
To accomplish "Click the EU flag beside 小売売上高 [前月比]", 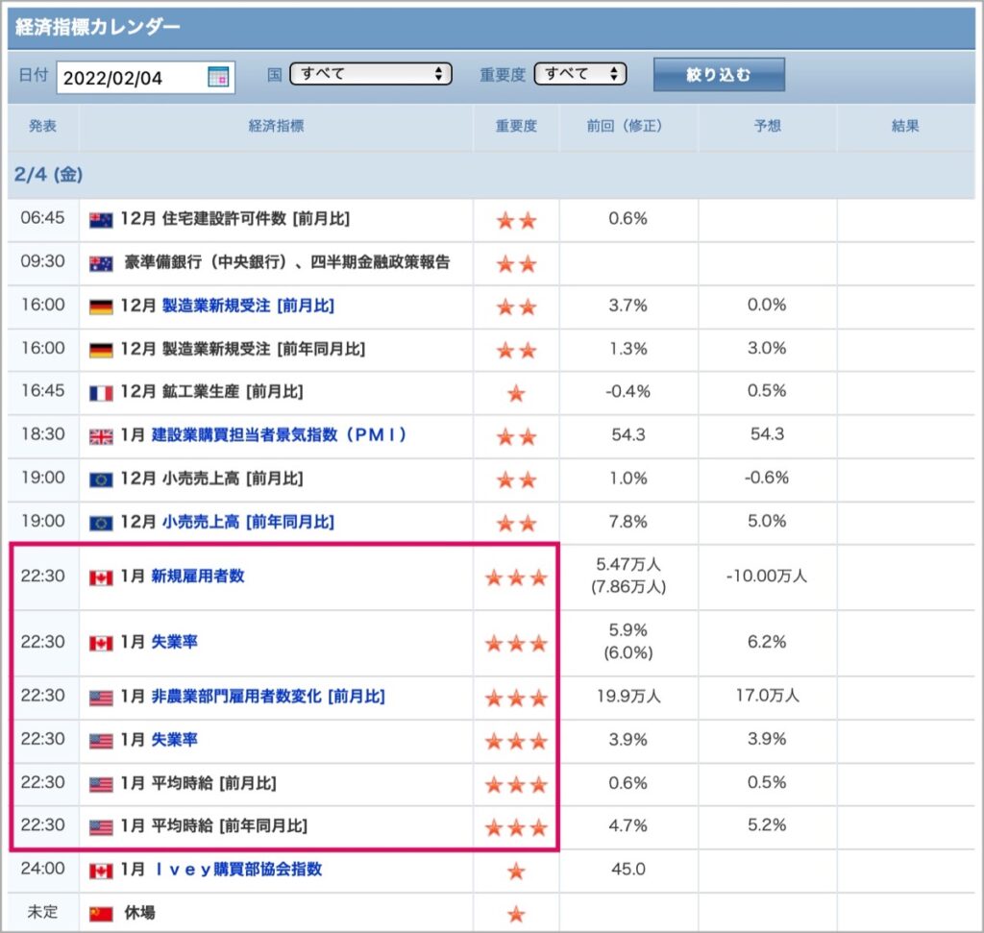I will [101, 480].
